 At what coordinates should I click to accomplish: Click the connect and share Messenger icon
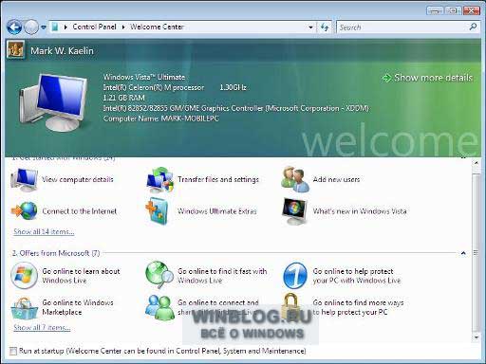tap(159, 308)
